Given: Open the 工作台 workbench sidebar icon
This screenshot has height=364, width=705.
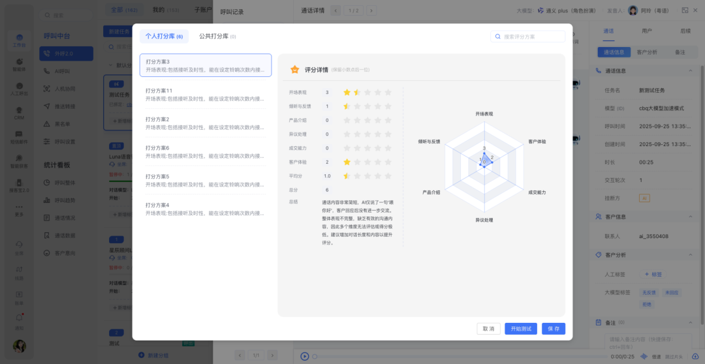Looking at the screenshot, I should point(19,40).
